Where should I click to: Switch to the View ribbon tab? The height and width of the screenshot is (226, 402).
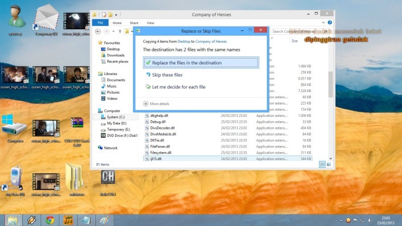click(150, 23)
